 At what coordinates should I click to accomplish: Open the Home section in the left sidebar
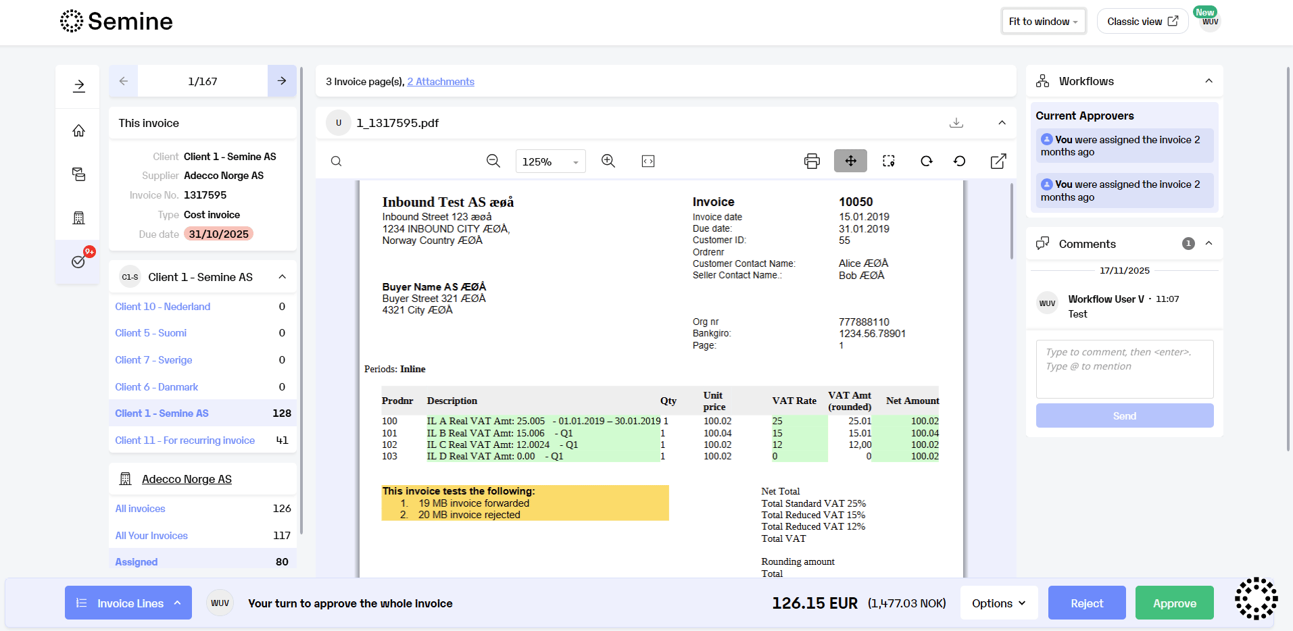point(78,130)
